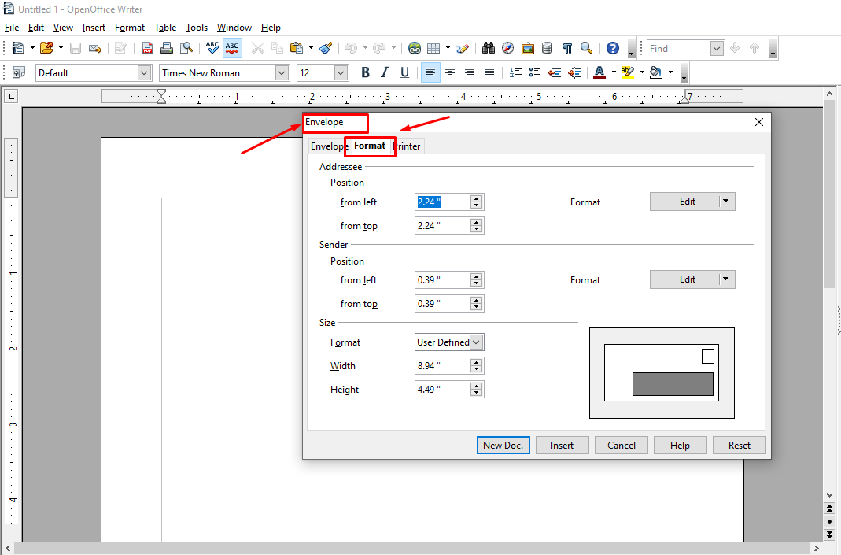
Task: Expand the Font Name dropdown
Action: [x=282, y=72]
